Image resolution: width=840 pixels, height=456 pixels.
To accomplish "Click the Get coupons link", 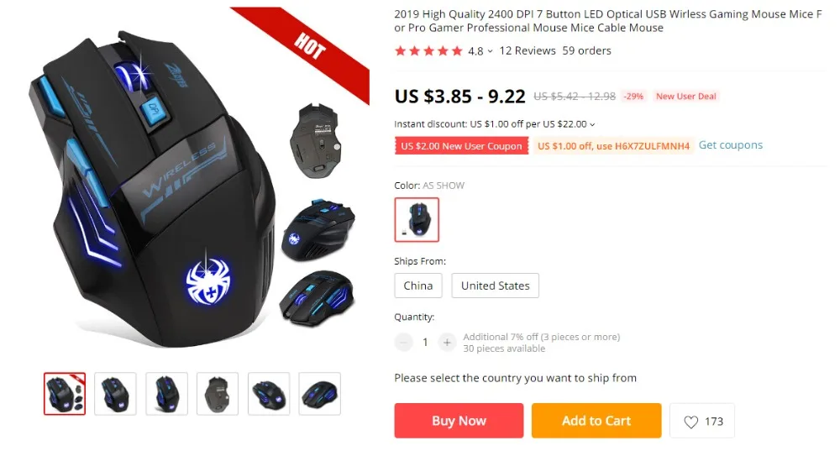I will click(730, 145).
